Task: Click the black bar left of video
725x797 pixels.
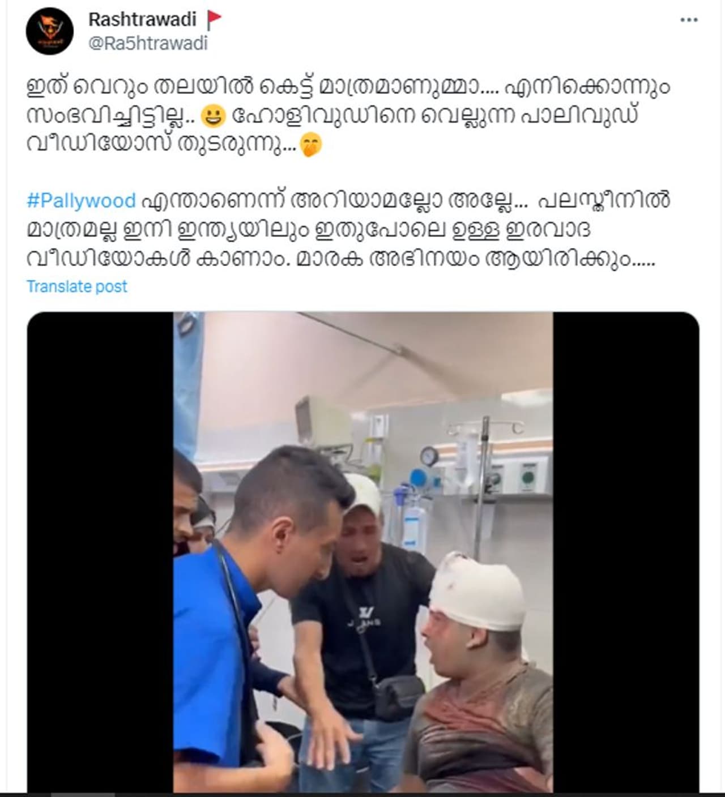Action: coord(100,552)
